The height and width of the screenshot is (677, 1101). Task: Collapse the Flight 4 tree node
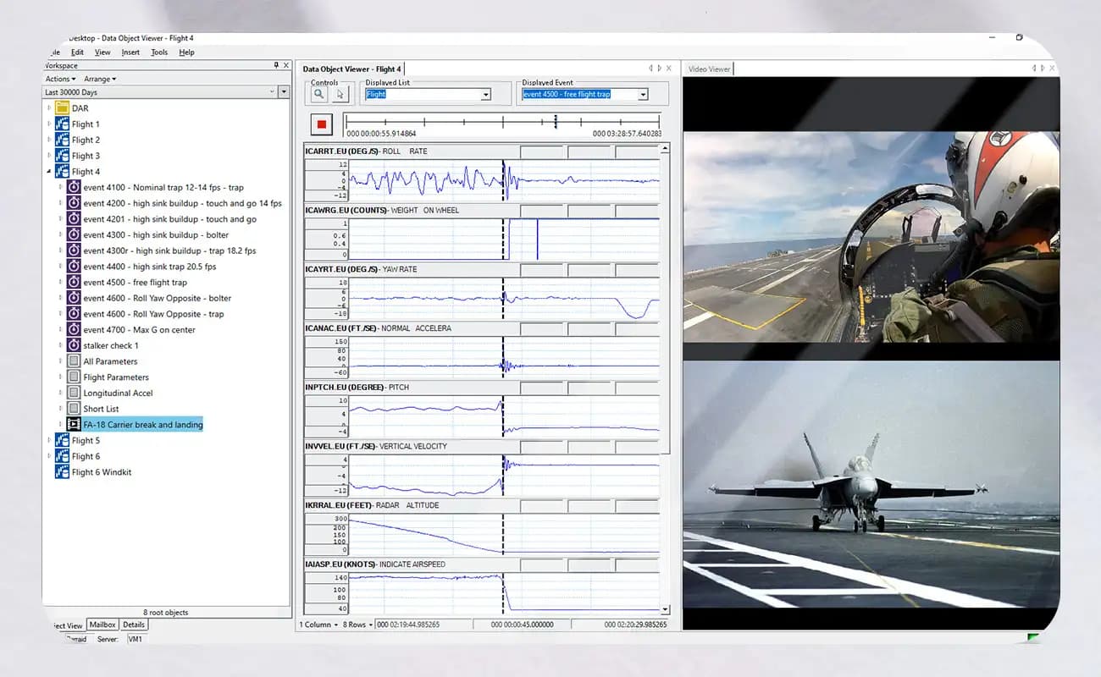(49, 172)
